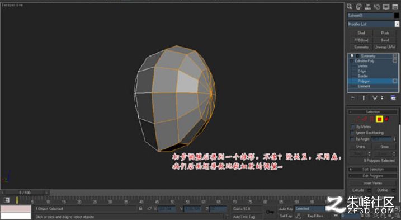This screenshot has width=401, height=220.
Task: Click the time slider left arrow
Action: coord(2,193)
